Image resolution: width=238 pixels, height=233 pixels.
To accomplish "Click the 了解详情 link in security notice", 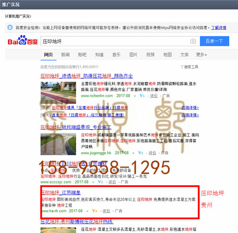I will pos(219,28).
